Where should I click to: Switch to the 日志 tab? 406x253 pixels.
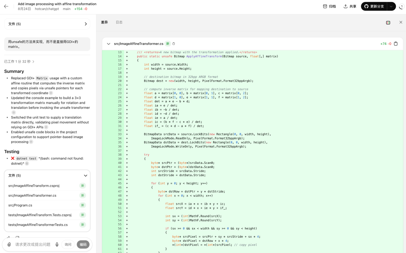point(119,22)
